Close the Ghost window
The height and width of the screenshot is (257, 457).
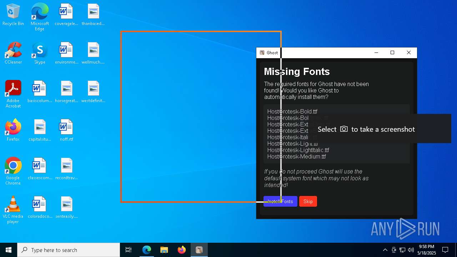[409, 52]
